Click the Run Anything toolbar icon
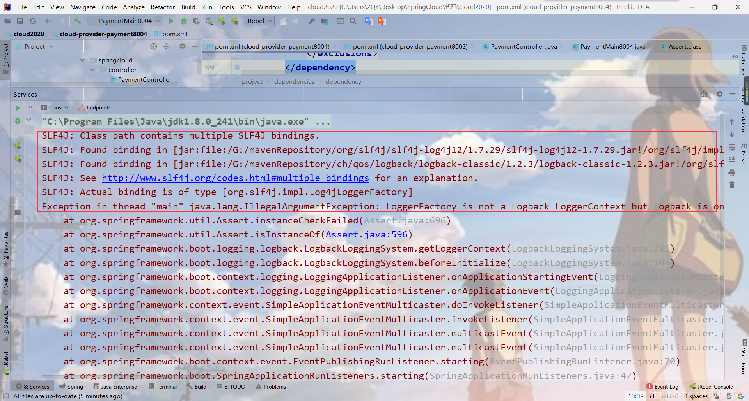Screen dimensions: 749x401 tap(341, 21)
